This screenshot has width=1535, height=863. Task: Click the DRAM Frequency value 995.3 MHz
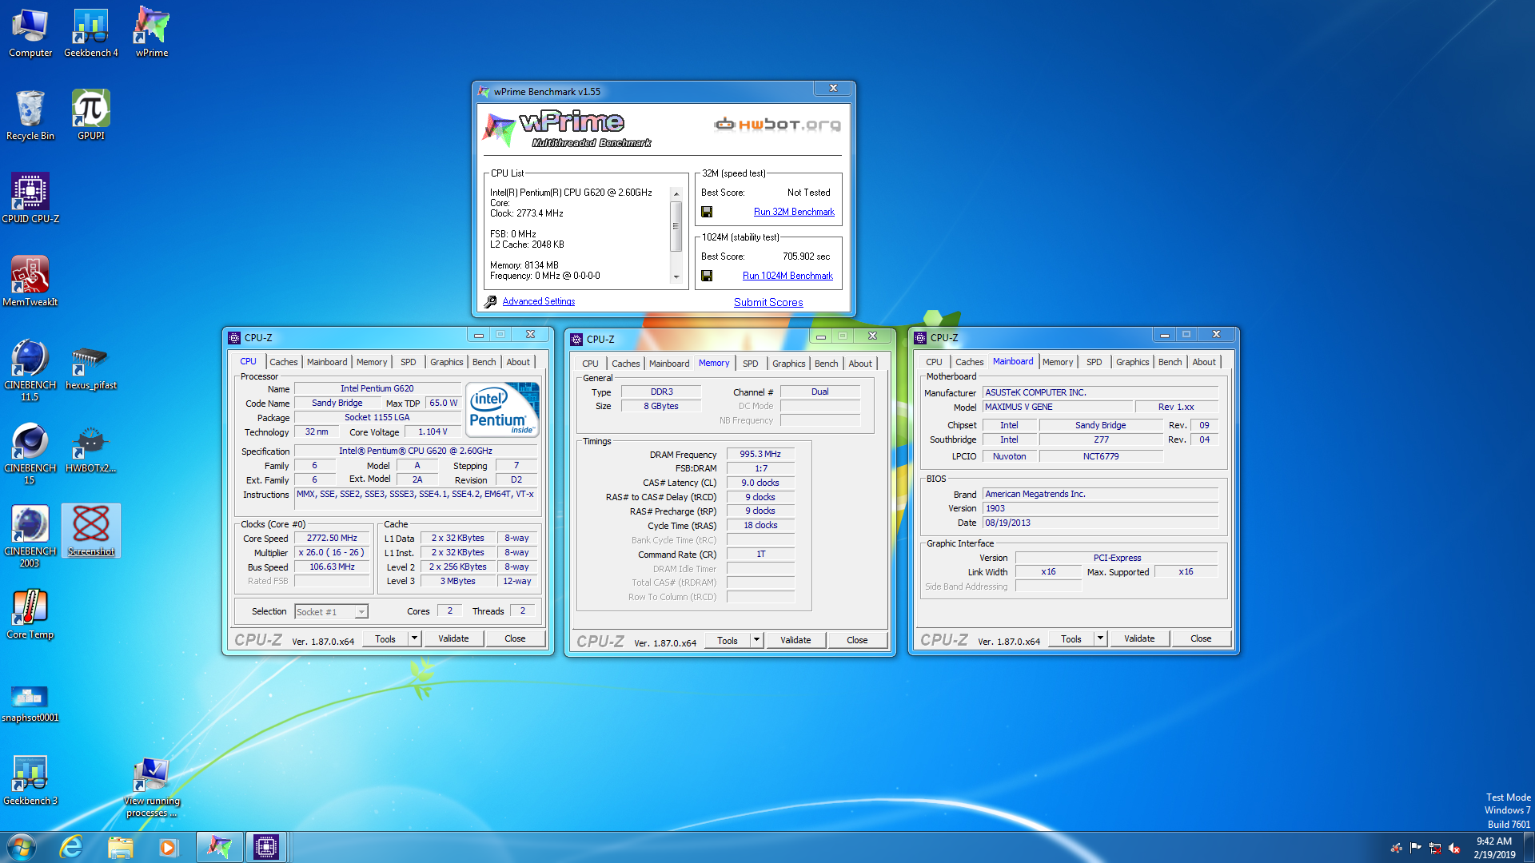(760, 454)
